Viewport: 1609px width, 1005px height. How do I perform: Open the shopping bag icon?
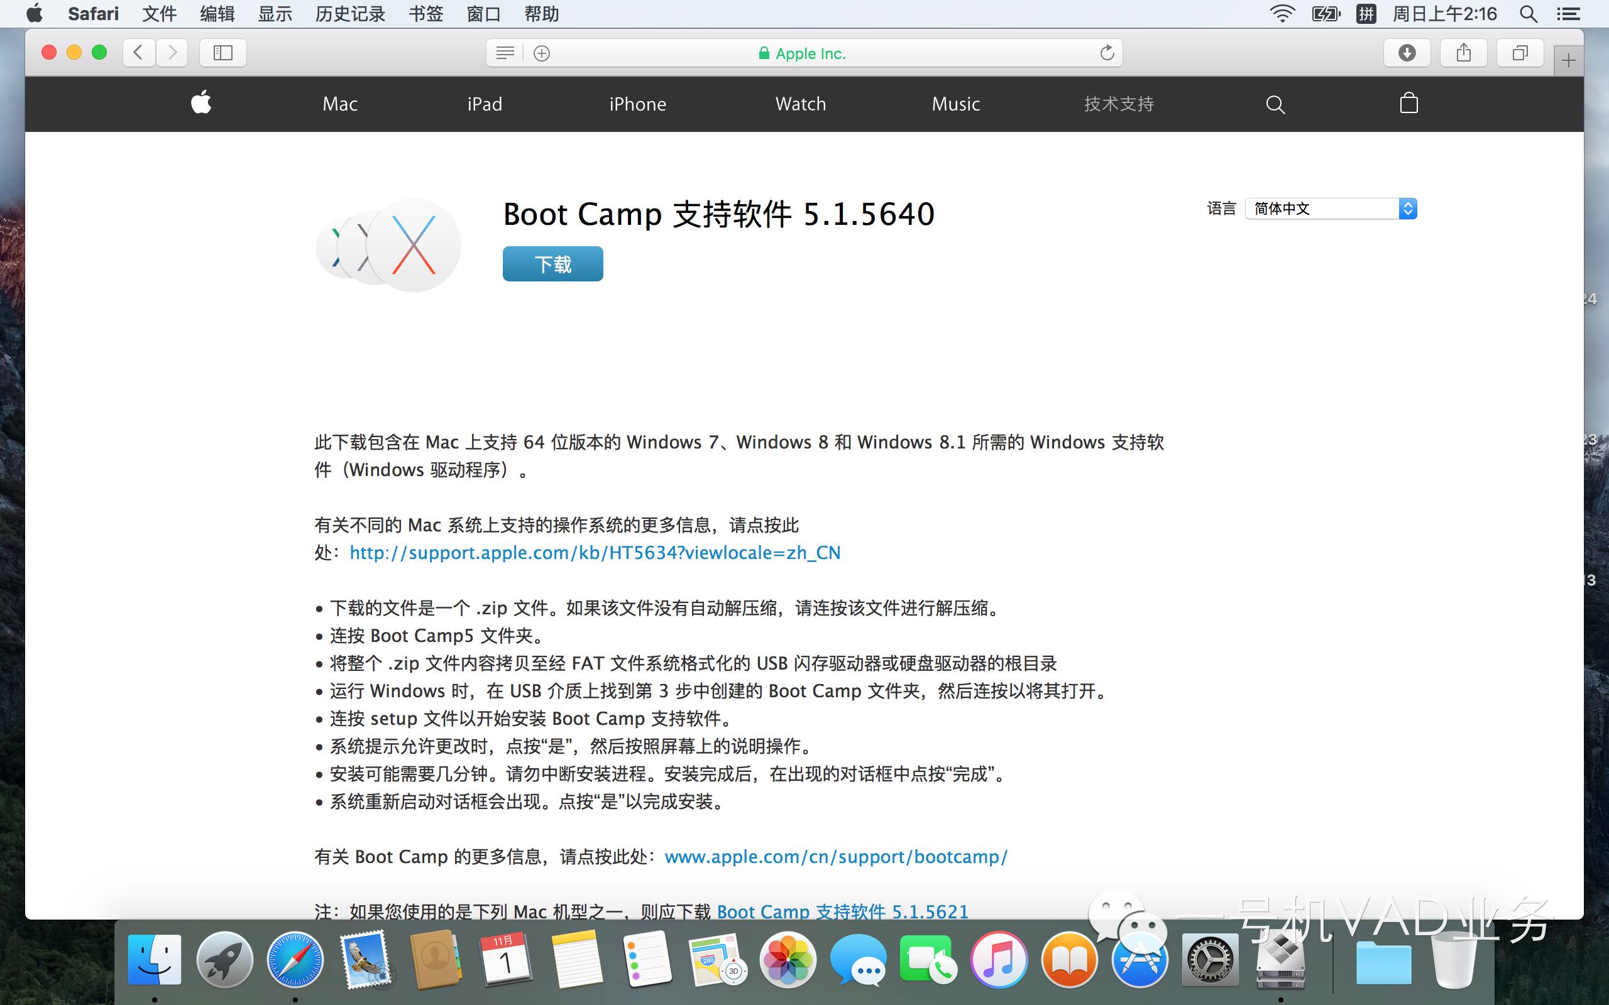[x=1409, y=103]
